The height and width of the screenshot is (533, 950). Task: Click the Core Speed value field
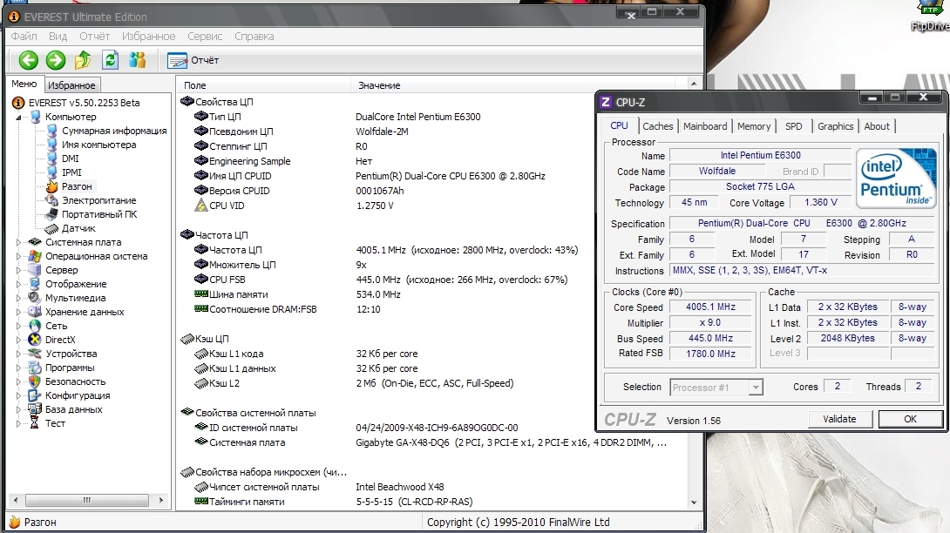710,307
